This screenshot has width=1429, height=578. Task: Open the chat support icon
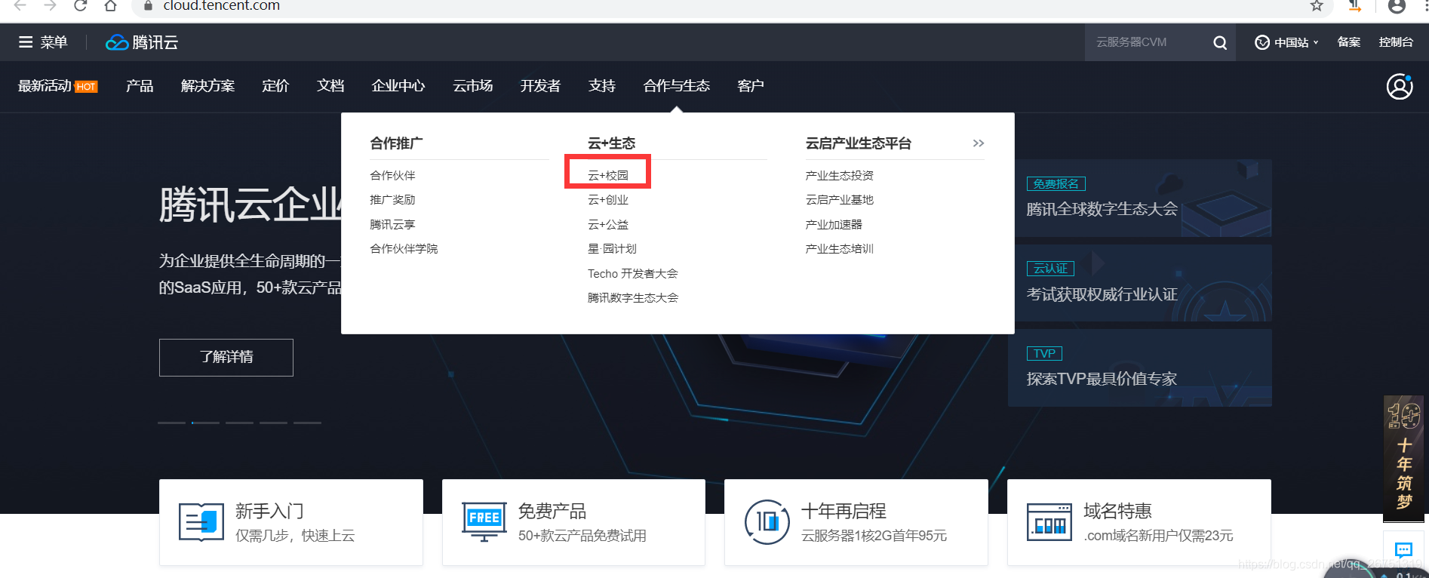point(1403,549)
